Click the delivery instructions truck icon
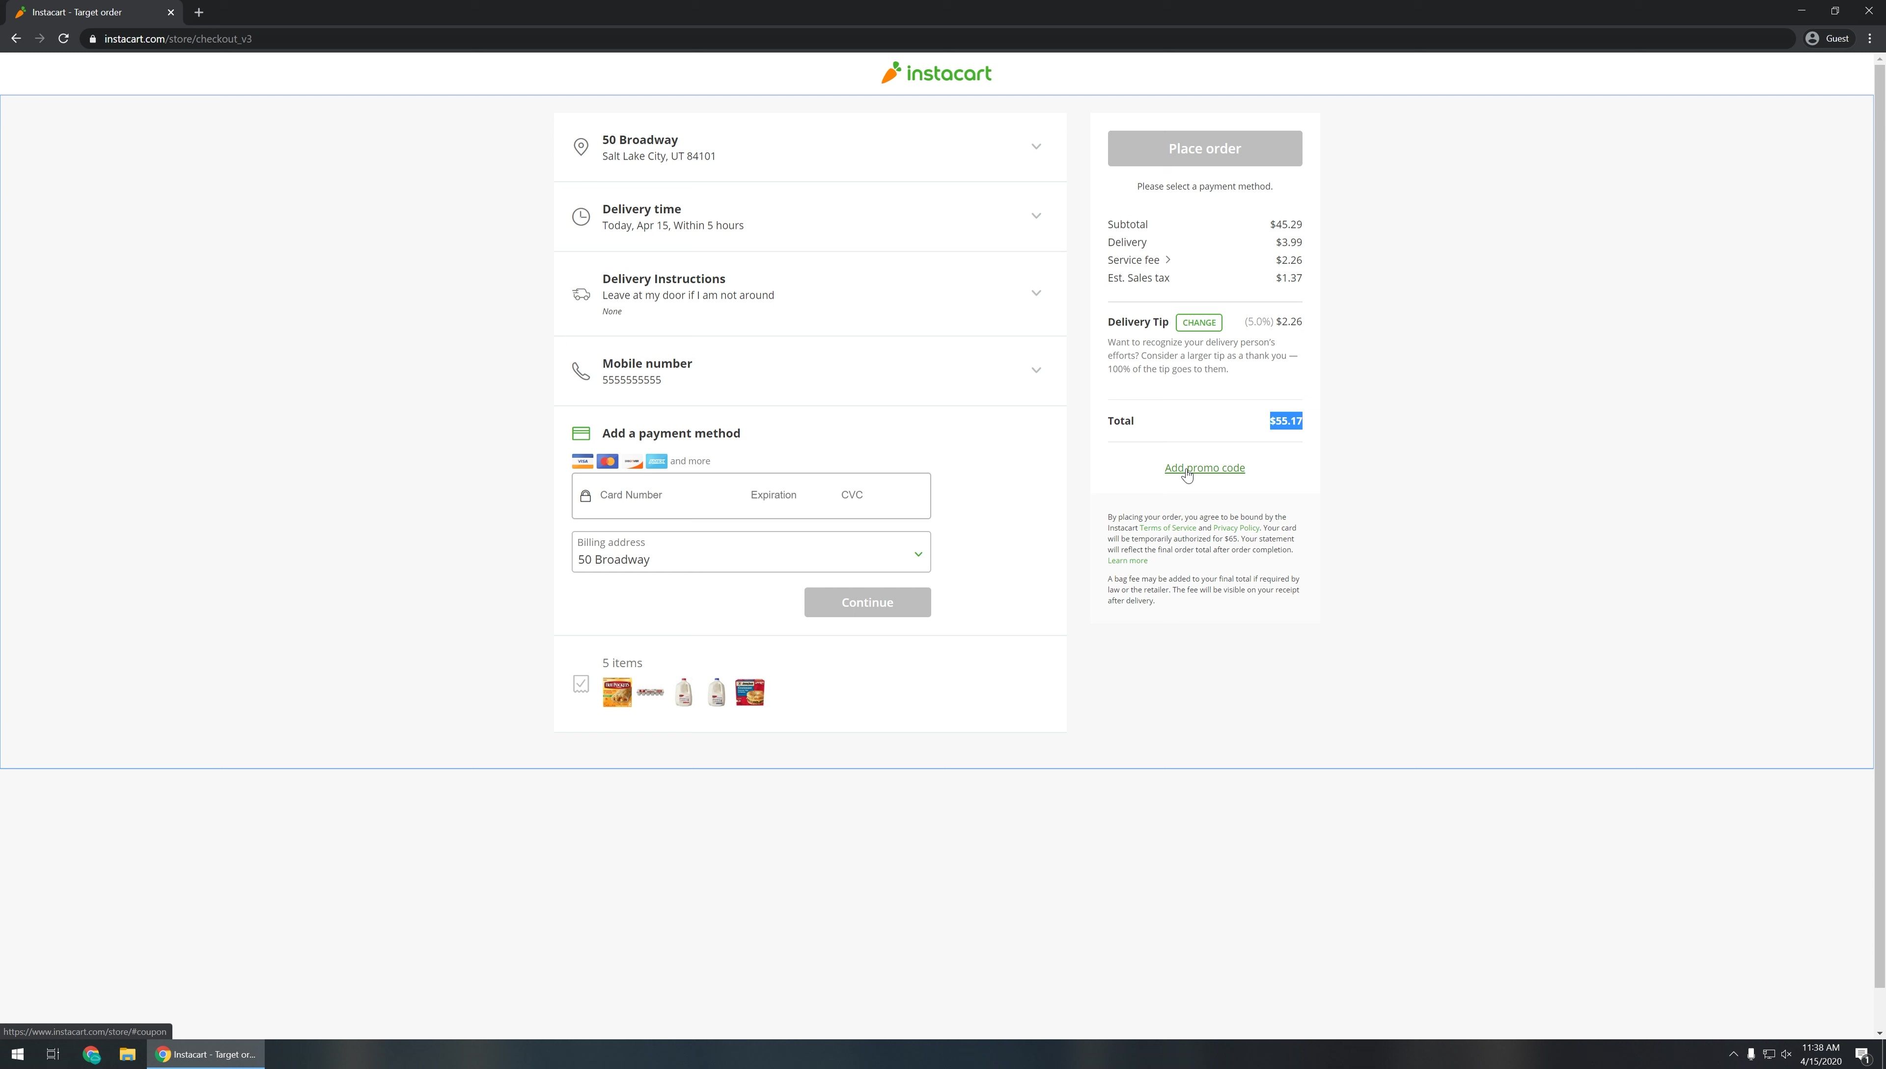Image resolution: width=1886 pixels, height=1069 pixels. 581,294
